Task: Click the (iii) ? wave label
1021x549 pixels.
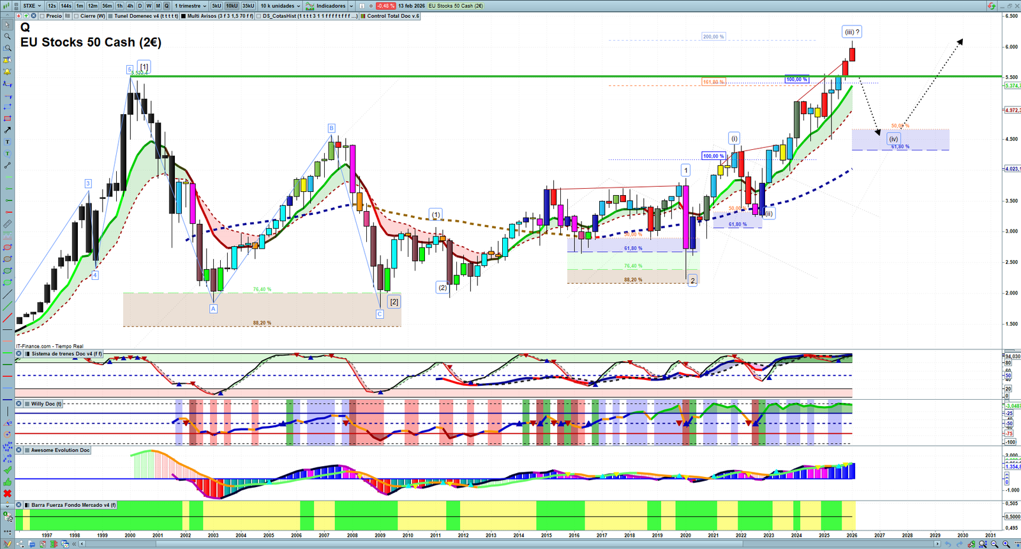Action: (852, 32)
